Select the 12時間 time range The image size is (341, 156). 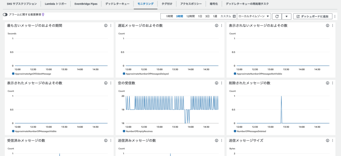click(190, 16)
